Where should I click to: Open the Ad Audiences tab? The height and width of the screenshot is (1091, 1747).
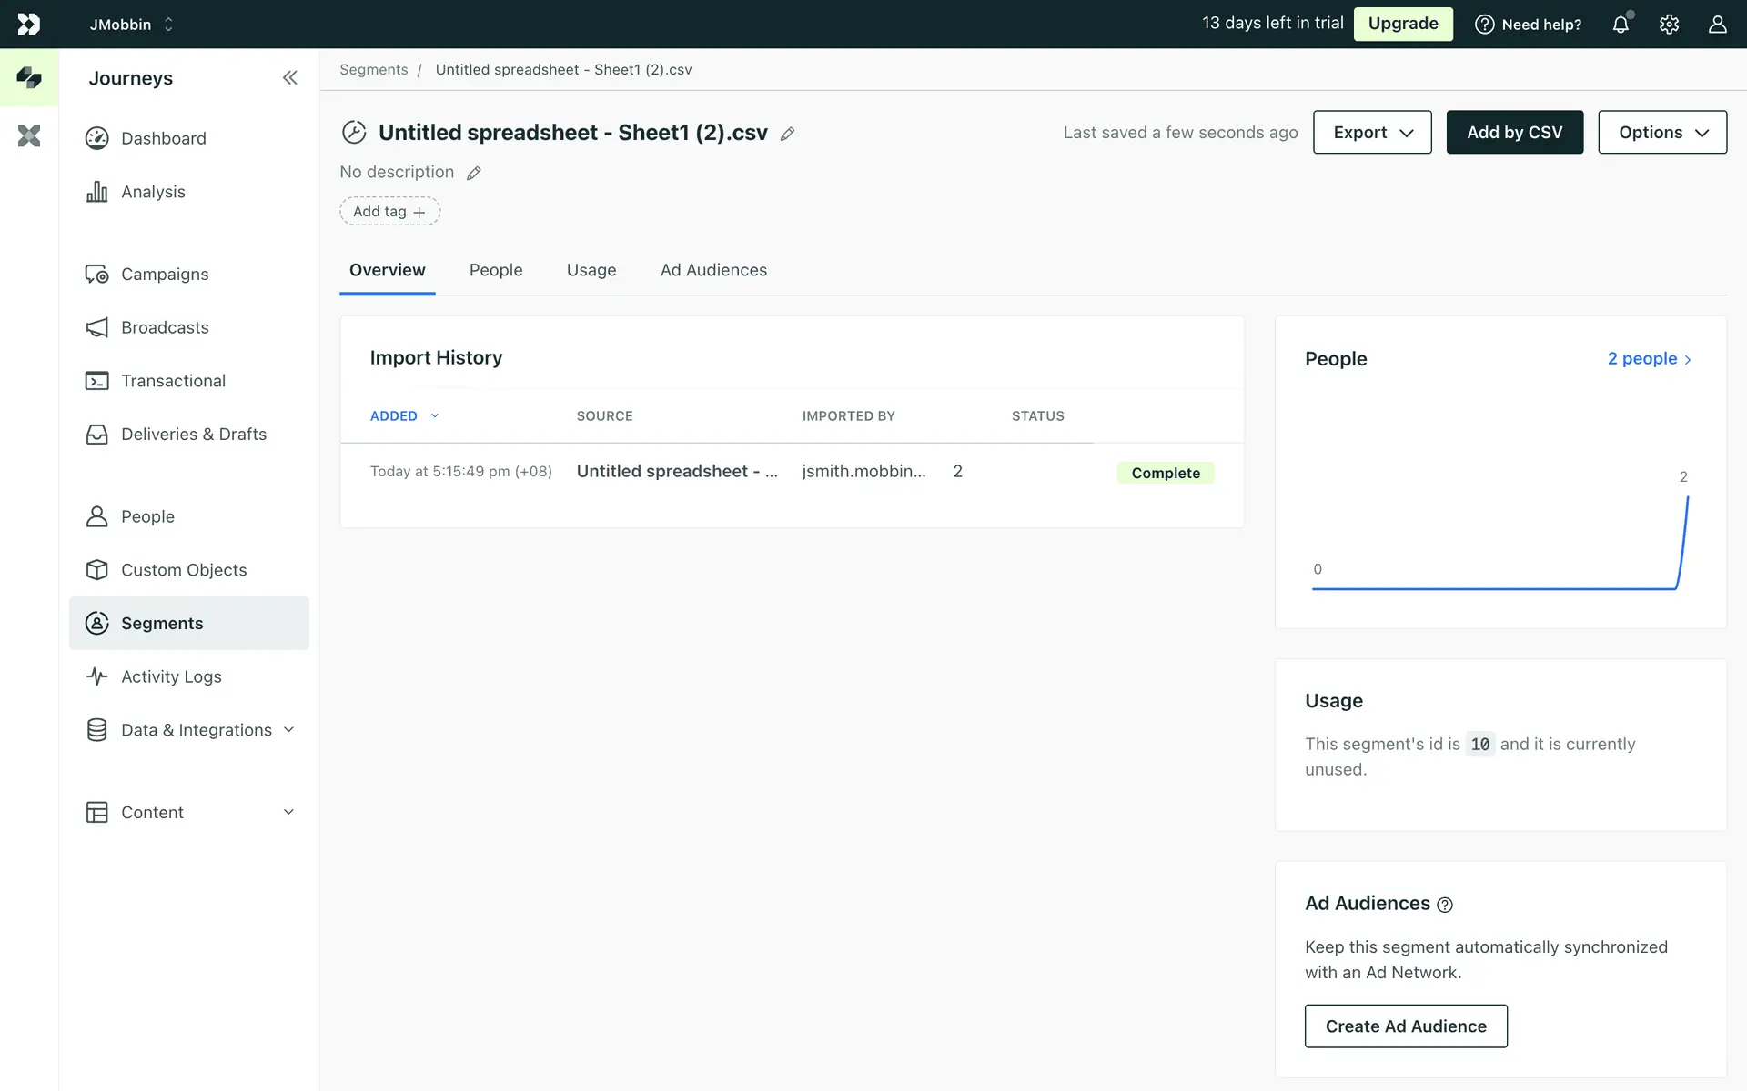coord(713,270)
